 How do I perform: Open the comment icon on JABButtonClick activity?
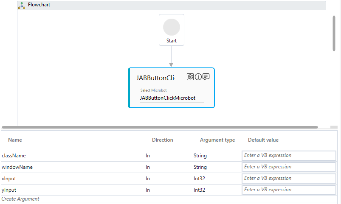click(206, 77)
